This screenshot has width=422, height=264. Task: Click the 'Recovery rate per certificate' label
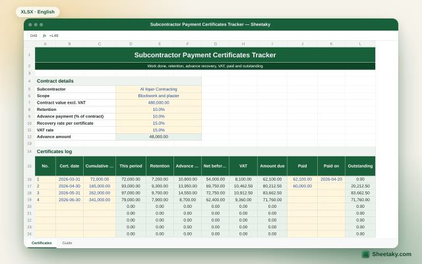click(x=75, y=123)
